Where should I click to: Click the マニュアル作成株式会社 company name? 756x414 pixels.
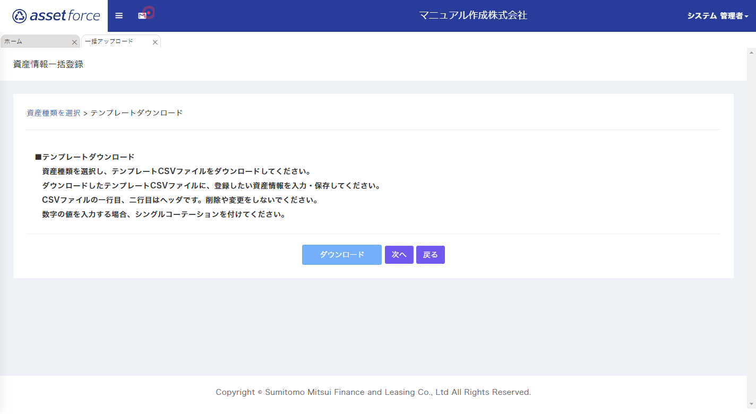point(473,15)
